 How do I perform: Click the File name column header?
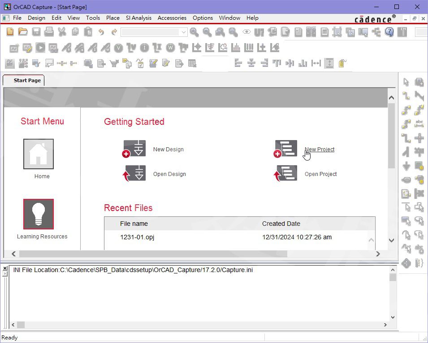tap(134, 224)
